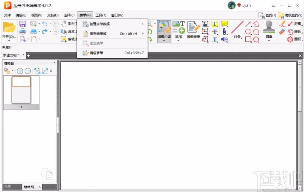Open the 文件 menu

(7, 15)
